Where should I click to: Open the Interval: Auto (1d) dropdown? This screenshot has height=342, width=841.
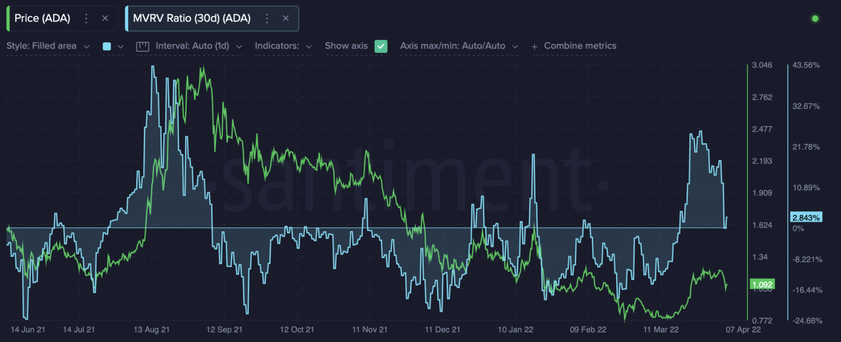[199, 46]
